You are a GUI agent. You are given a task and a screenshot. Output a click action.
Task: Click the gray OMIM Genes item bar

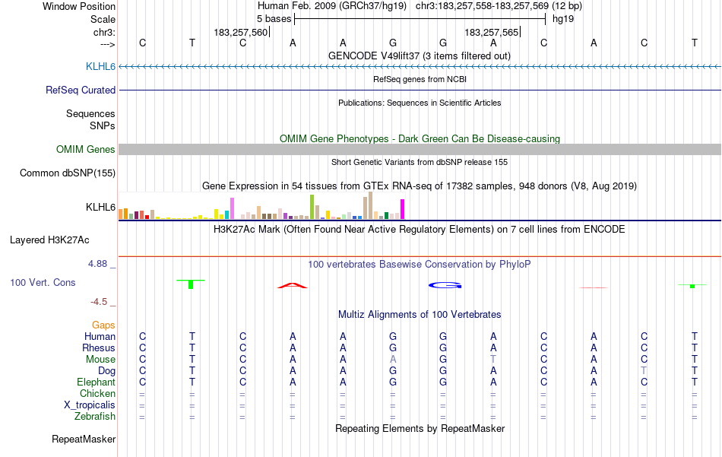click(420, 149)
